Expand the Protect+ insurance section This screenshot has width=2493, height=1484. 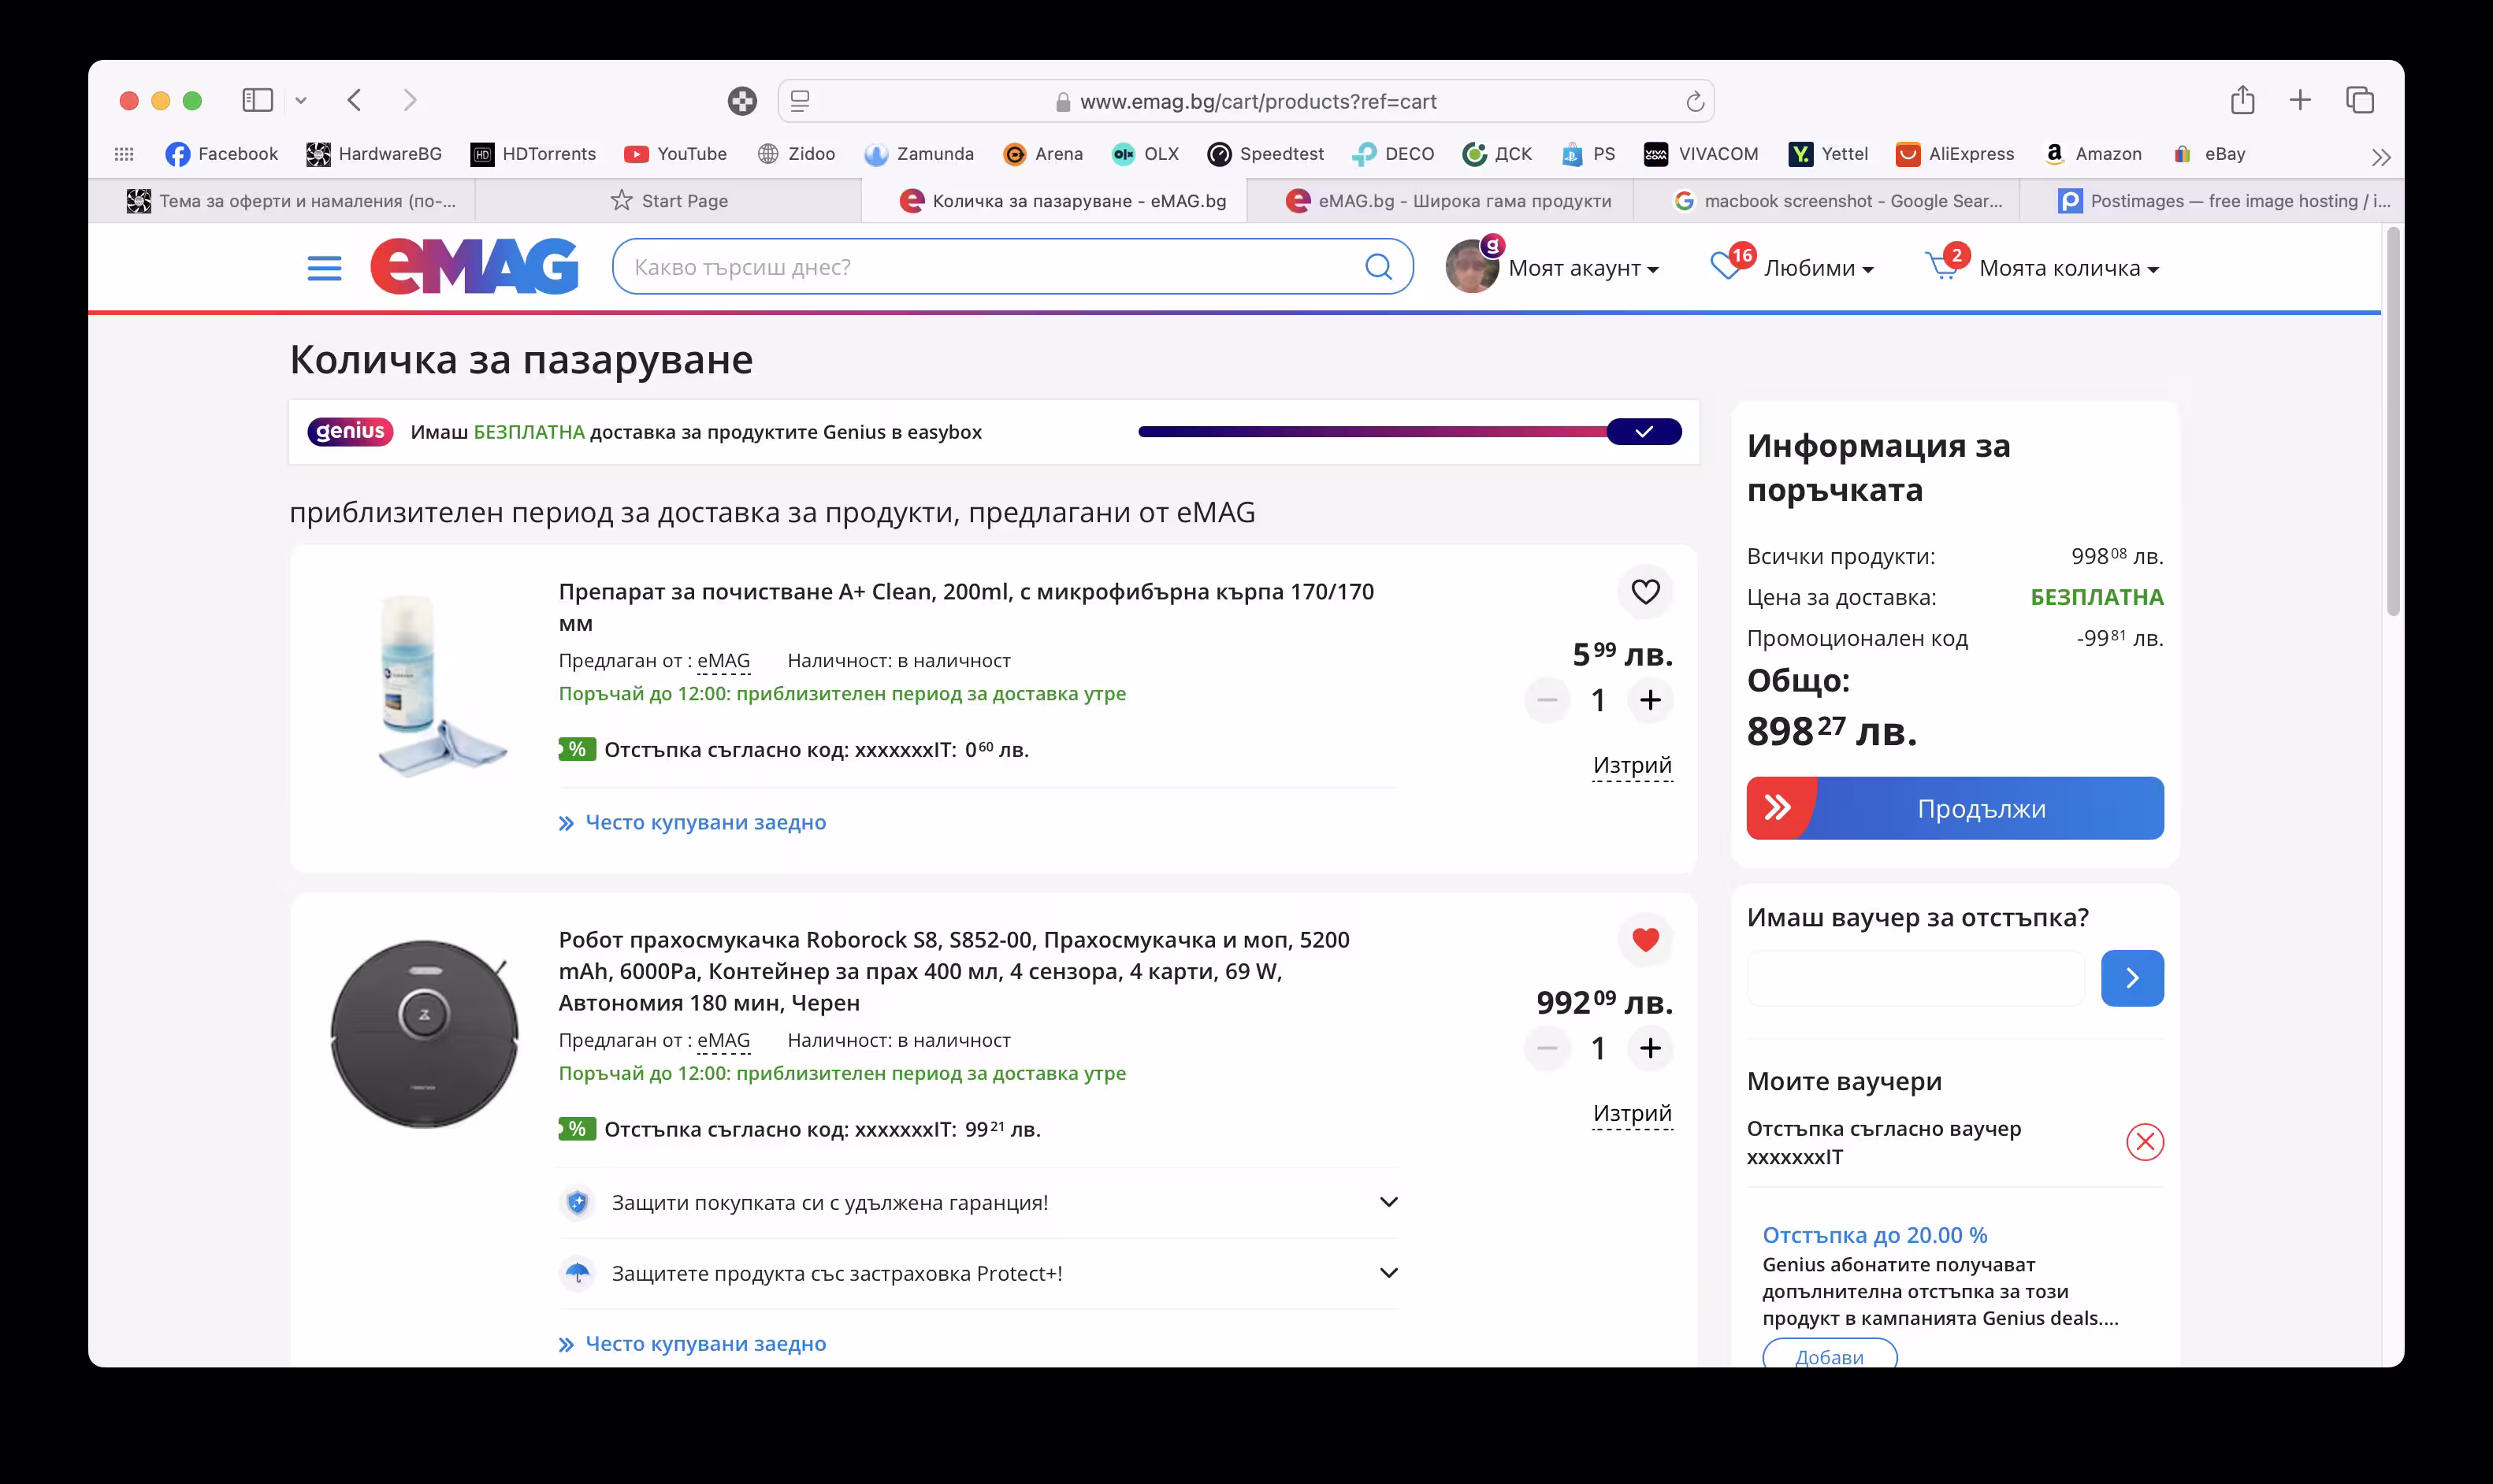click(x=1388, y=1273)
